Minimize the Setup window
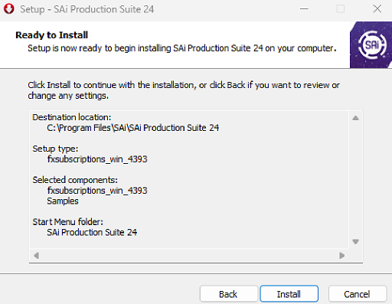The height and width of the screenshot is (304, 392). tap(304, 9)
